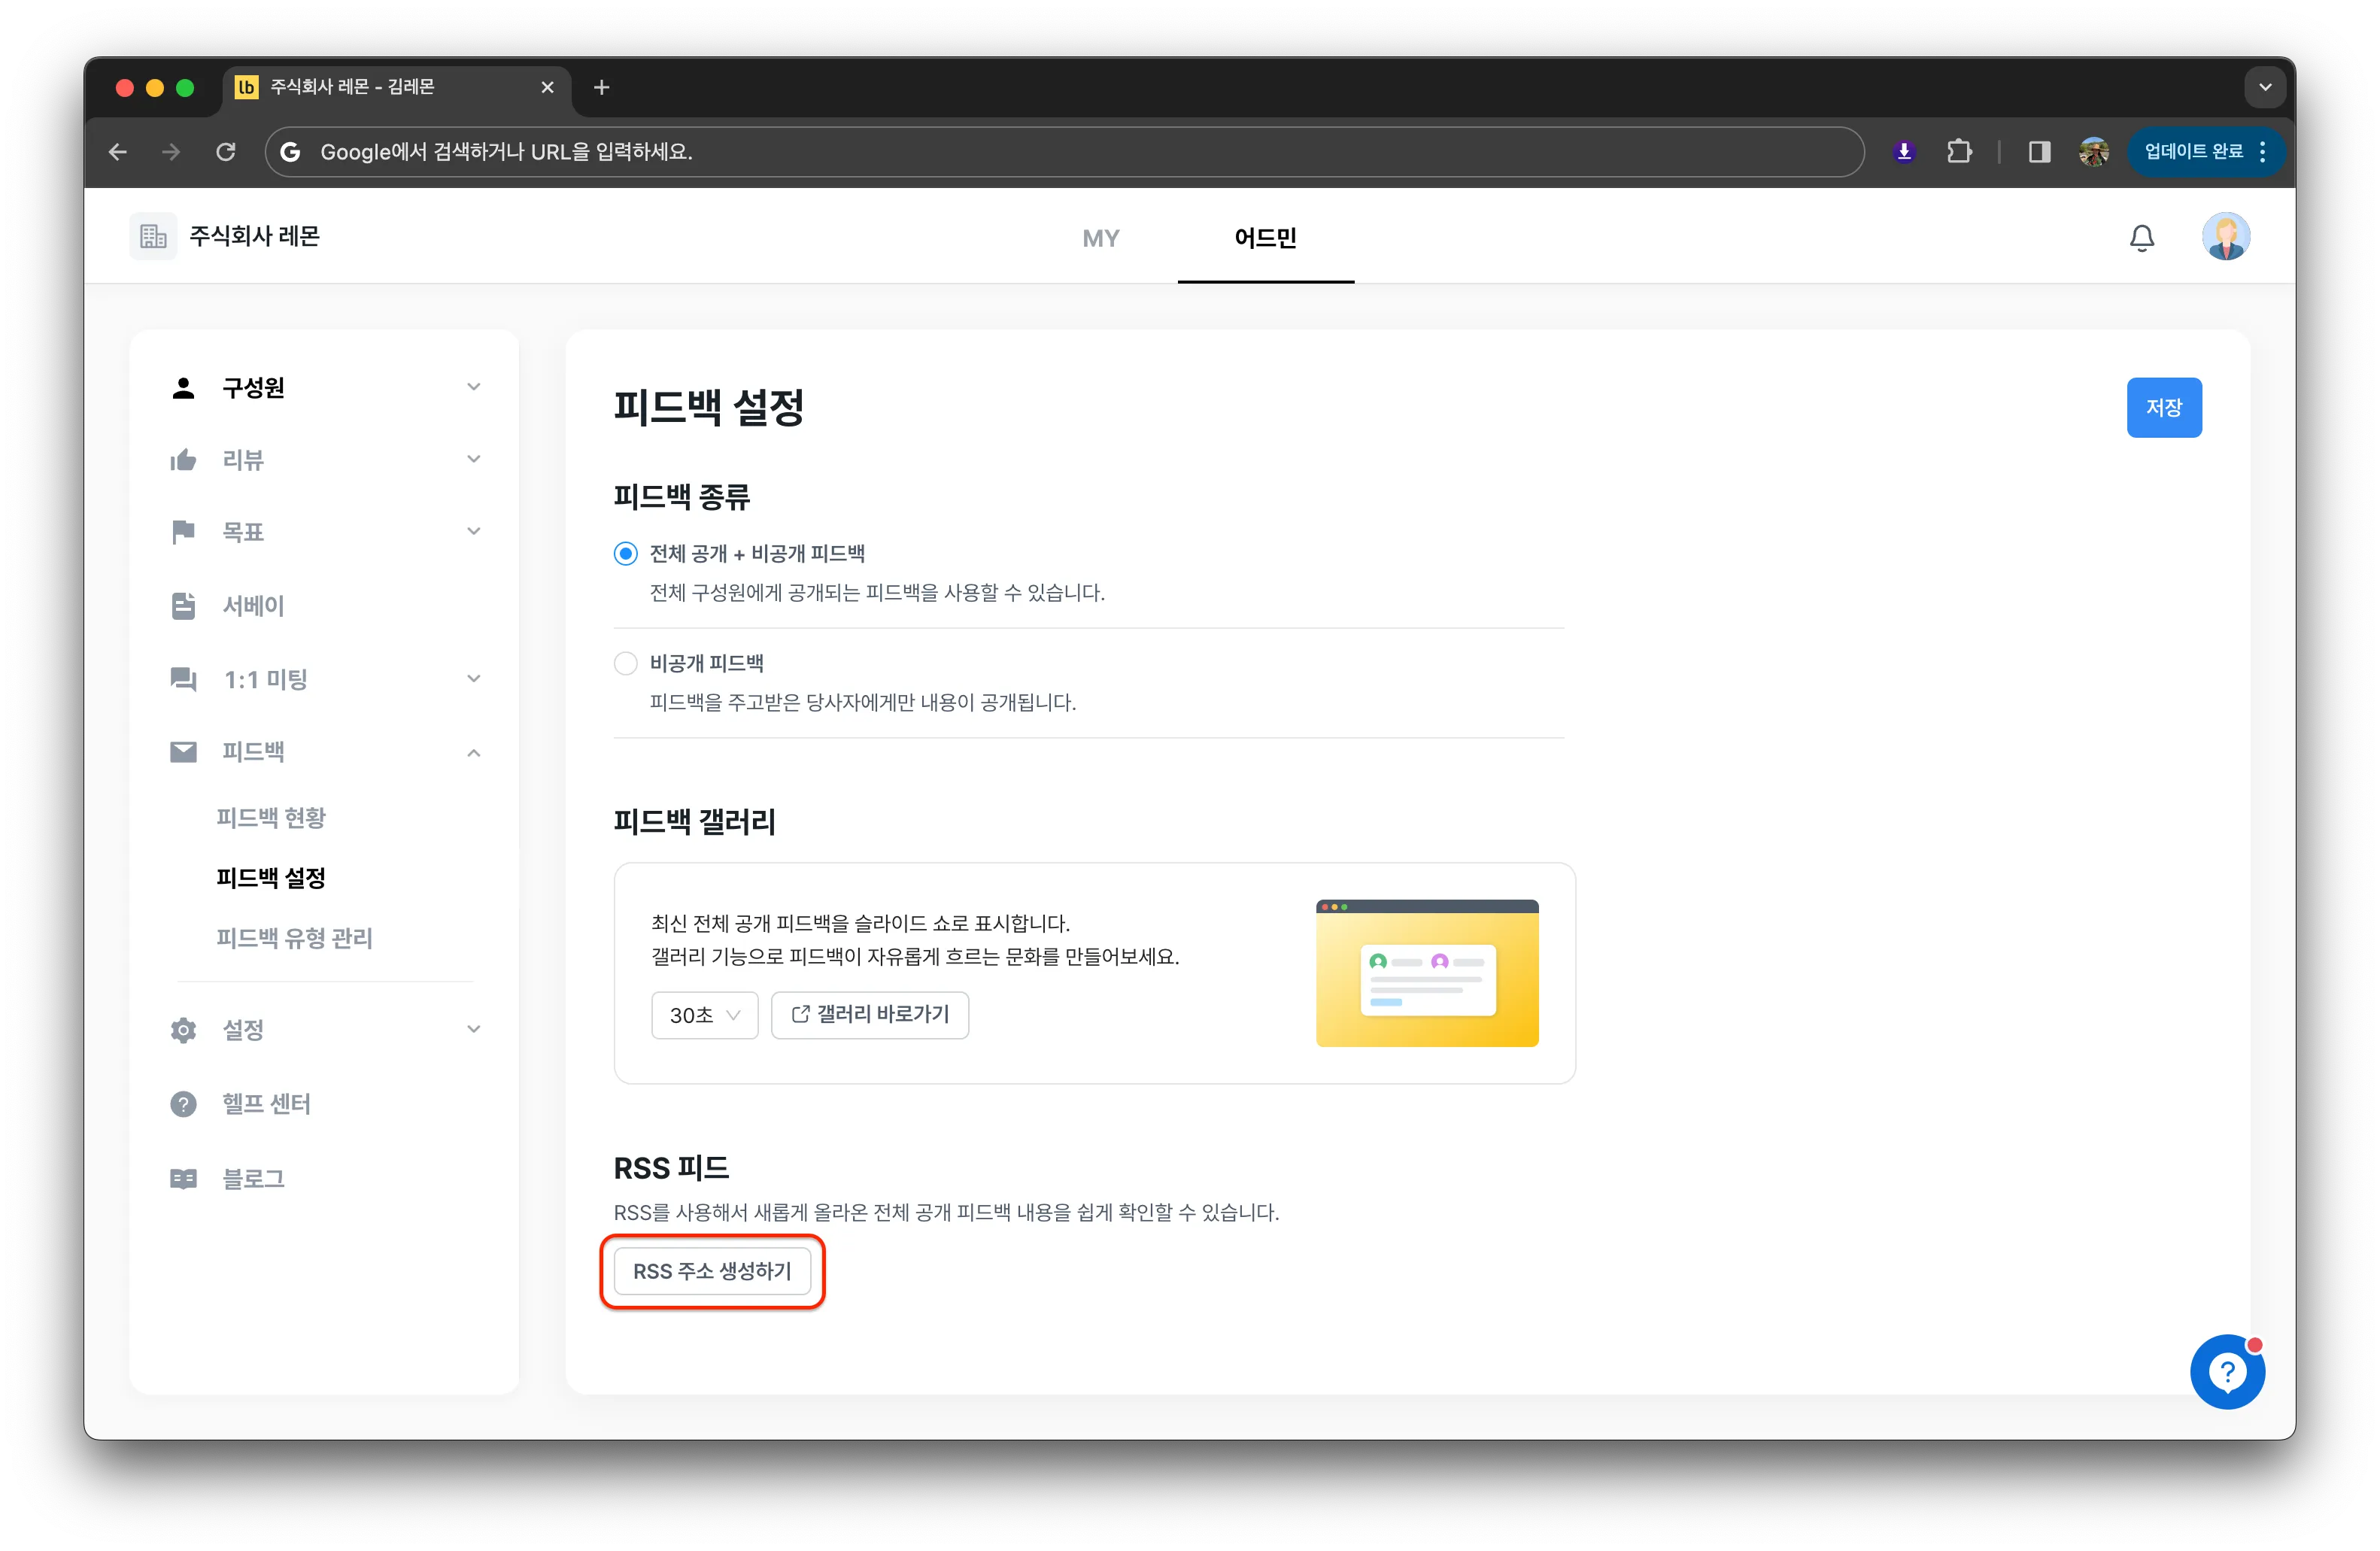This screenshot has width=2380, height=1551.
Task: Open 피드백 유형 관리 submenu item
Action: click(294, 938)
